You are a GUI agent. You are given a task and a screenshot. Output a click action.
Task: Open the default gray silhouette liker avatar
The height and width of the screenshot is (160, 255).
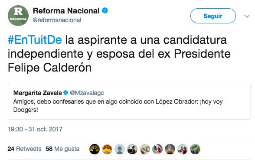[120, 149]
